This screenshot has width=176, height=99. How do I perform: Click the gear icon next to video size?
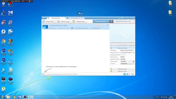click(134, 61)
